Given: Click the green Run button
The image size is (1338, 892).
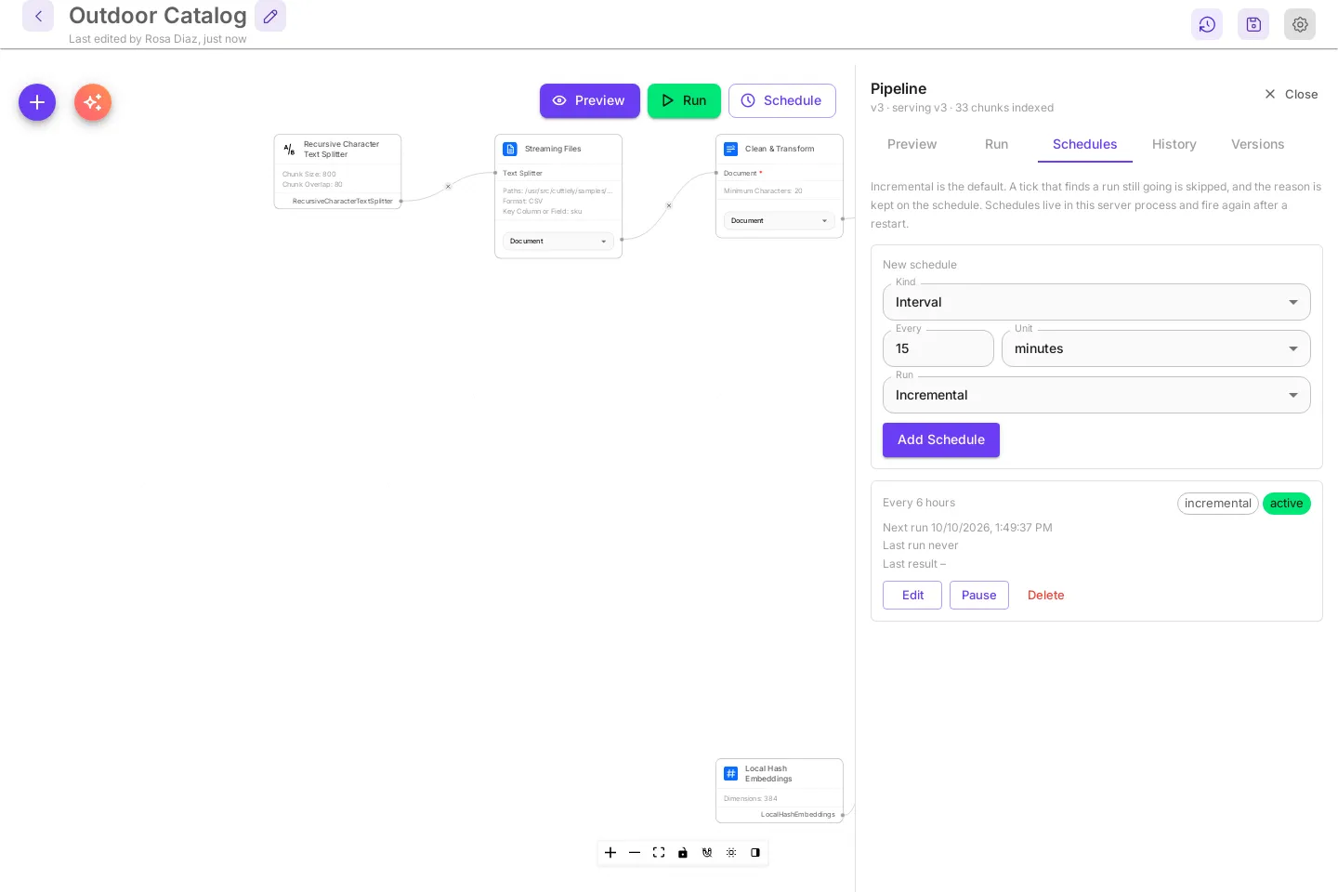Looking at the screenshot, I should tap(684, 100).
